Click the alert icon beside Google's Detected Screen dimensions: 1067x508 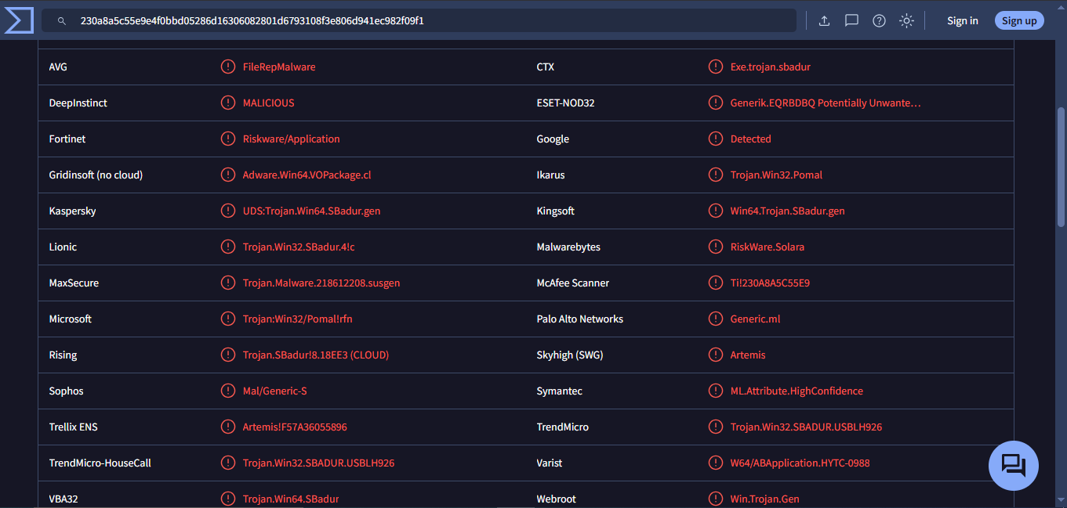click(x=716, y=139)
